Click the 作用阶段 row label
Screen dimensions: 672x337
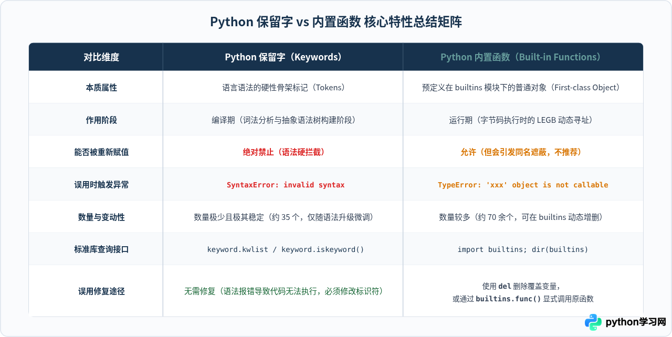(101, 120)
